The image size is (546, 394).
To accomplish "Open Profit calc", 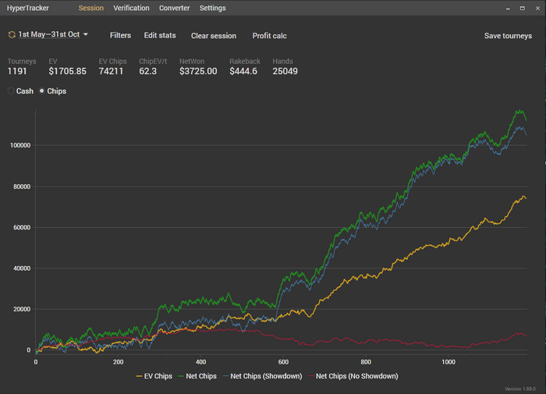I will click(270, 36).
